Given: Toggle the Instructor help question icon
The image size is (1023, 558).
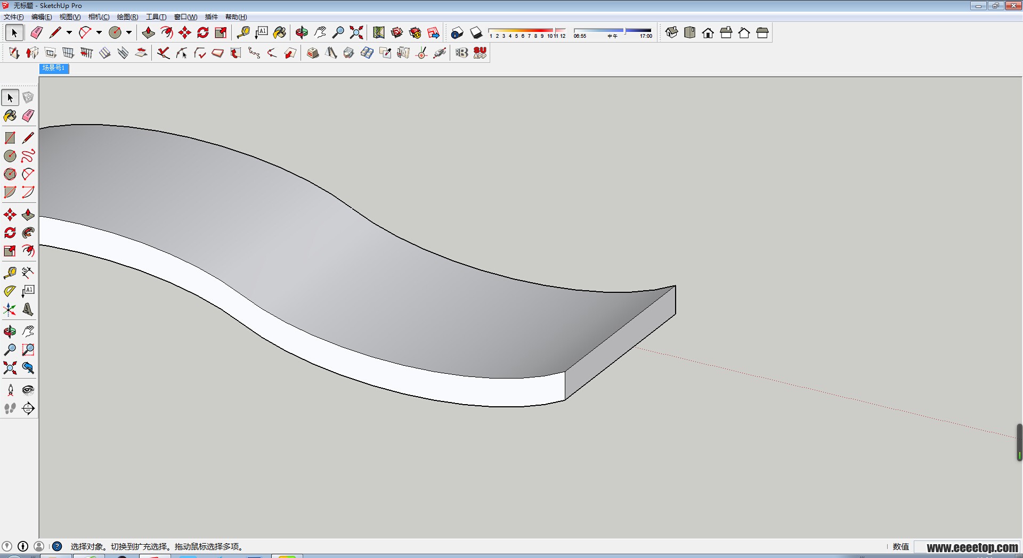Looking at the screenshot, I should click(57, 546).
